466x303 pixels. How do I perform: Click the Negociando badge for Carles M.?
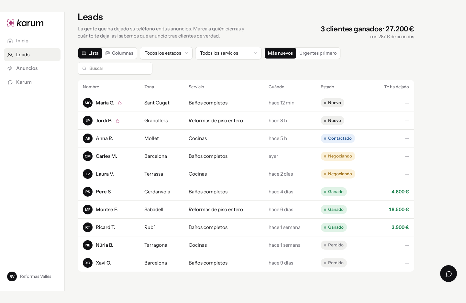coord(338,156)
